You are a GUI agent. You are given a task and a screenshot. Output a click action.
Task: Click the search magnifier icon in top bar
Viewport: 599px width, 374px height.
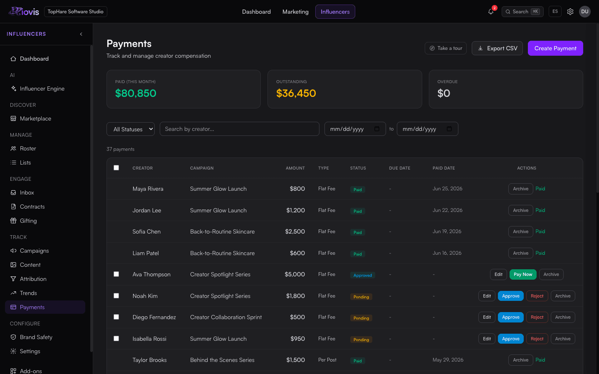pos(508,12)
